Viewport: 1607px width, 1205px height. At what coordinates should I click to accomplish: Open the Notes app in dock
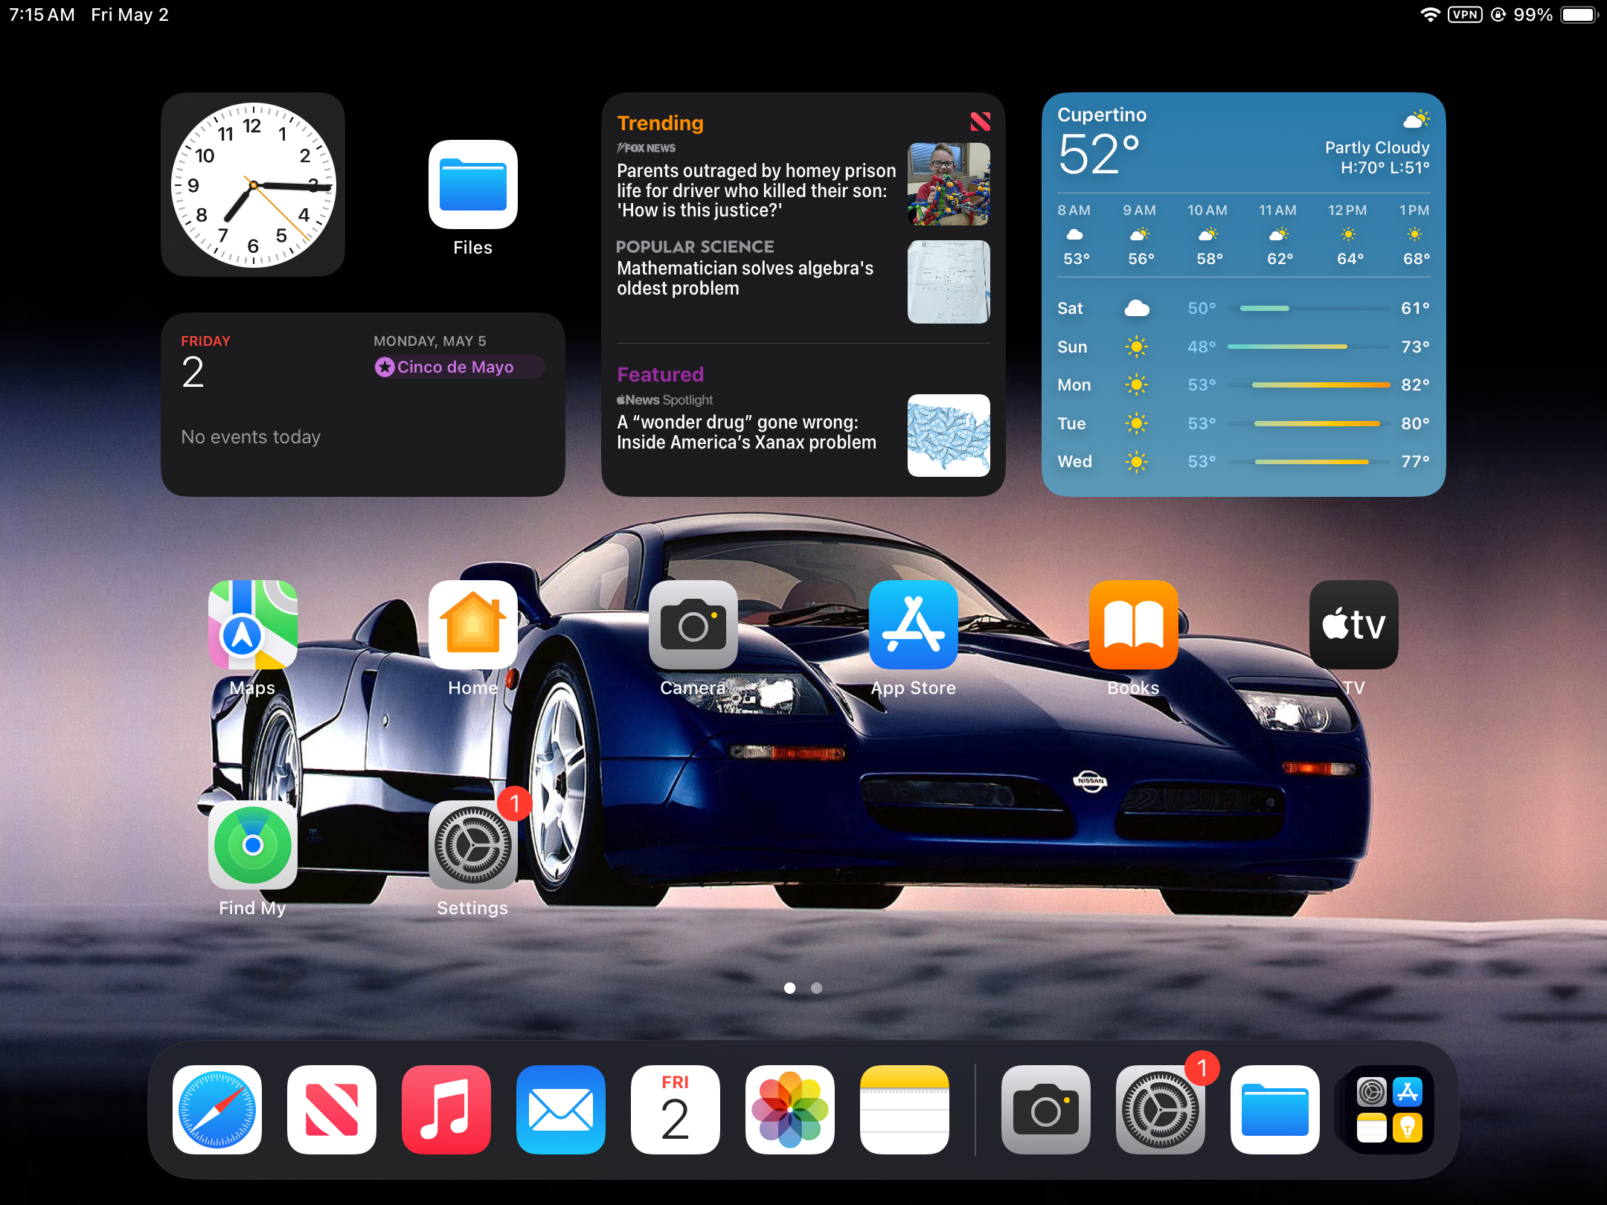pos(905,1110)
